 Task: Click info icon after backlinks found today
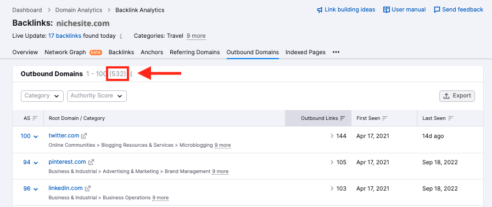pos(121,36)
